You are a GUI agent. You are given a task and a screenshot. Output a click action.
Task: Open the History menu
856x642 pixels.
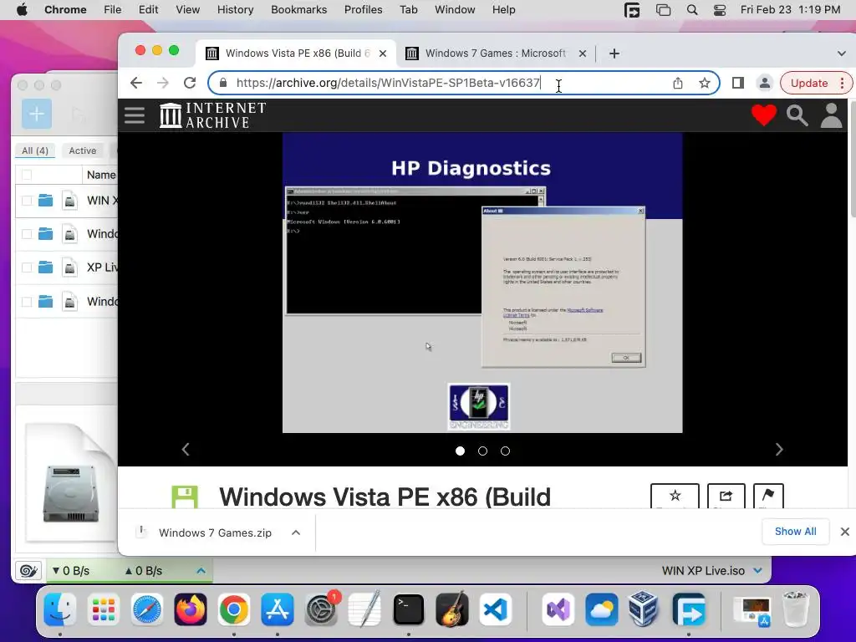235,10
